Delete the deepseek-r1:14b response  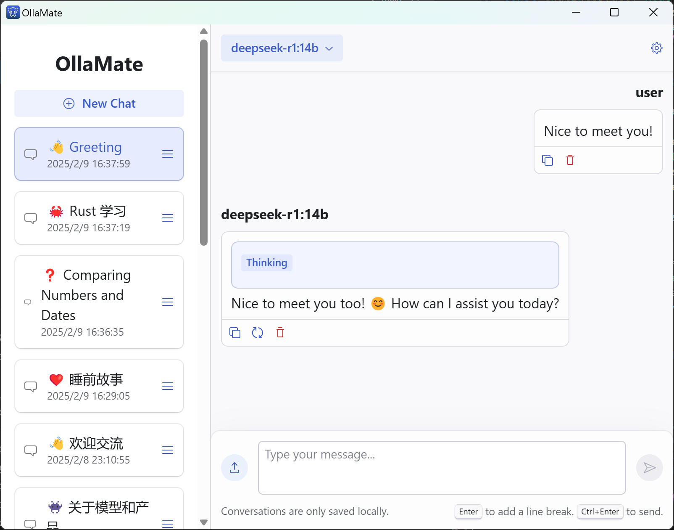click(x=280, y=333)
